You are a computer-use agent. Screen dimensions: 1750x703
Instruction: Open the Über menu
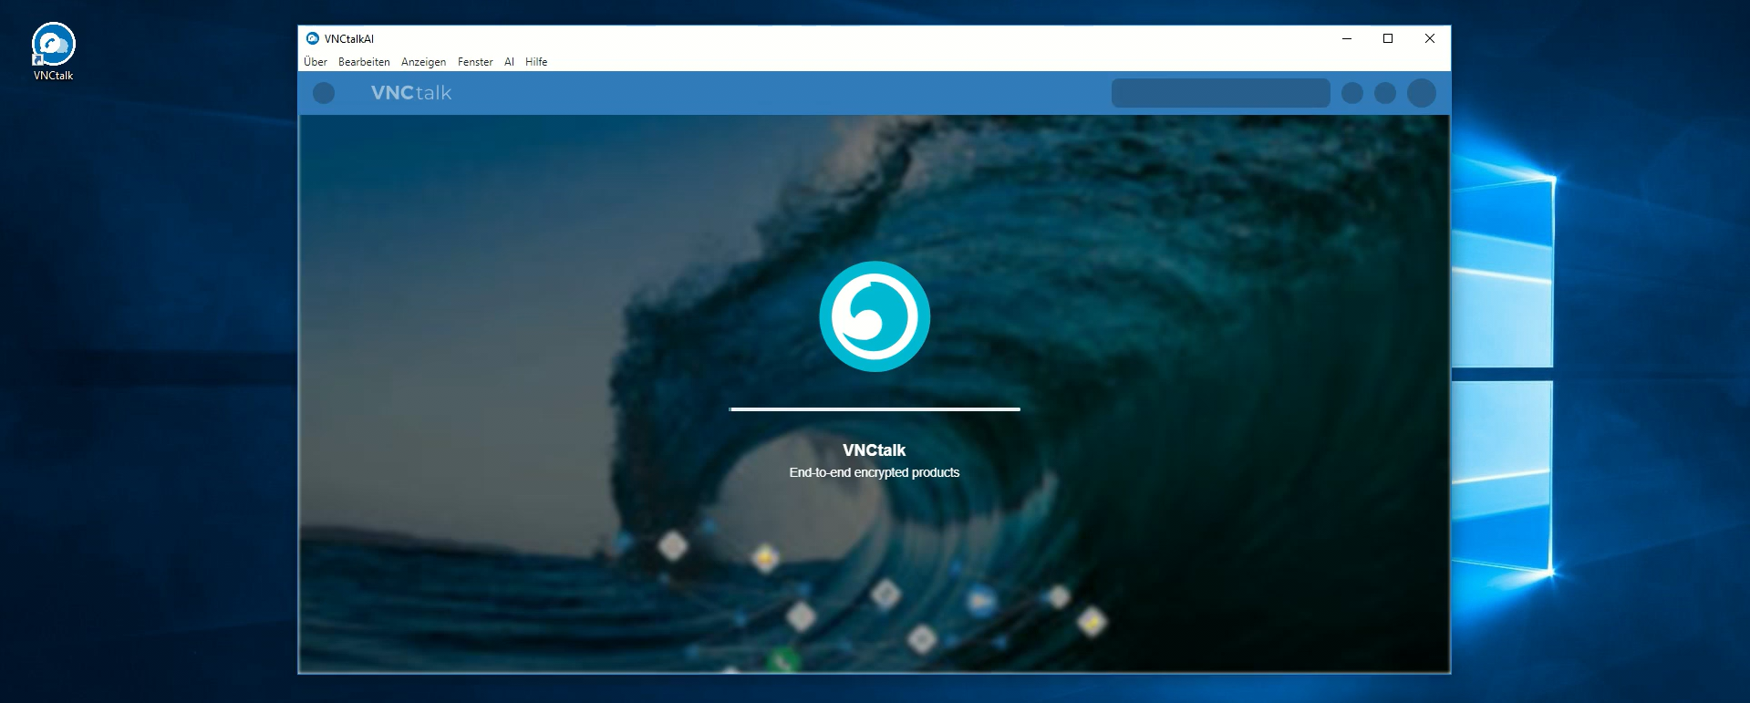[316, 62]
